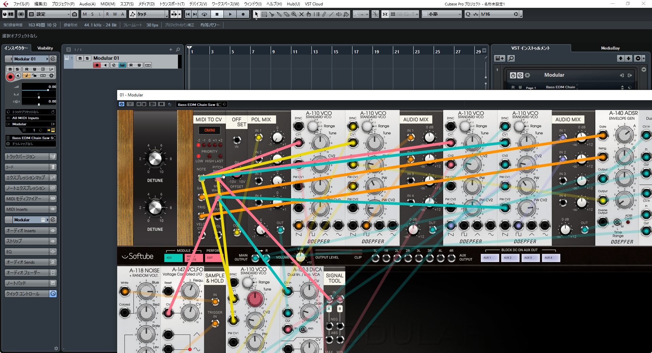Click the upper DETUNE knob
Screen dimensions: 652x353
pyautogui.click(x=155, y=159)
